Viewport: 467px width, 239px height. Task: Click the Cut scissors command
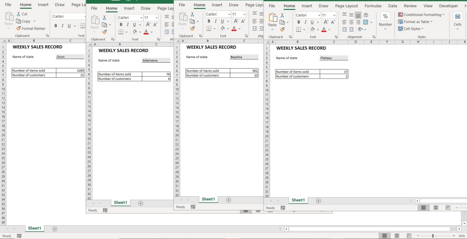22,14
